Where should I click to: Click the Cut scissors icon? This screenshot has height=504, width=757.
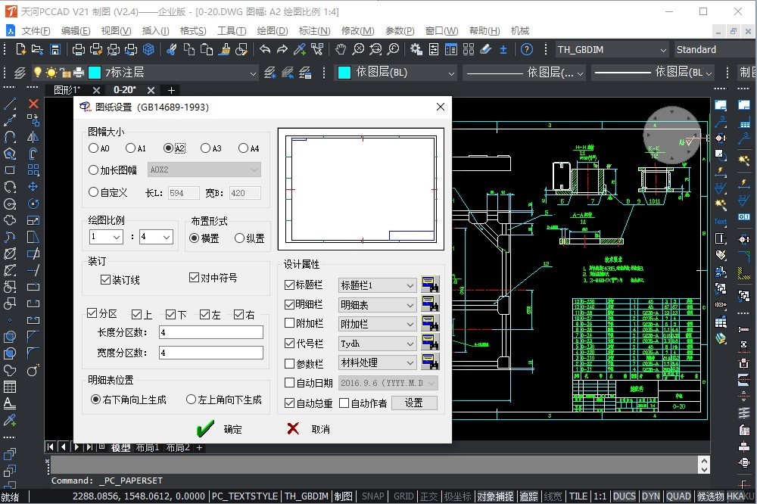[x=172, y=49]
